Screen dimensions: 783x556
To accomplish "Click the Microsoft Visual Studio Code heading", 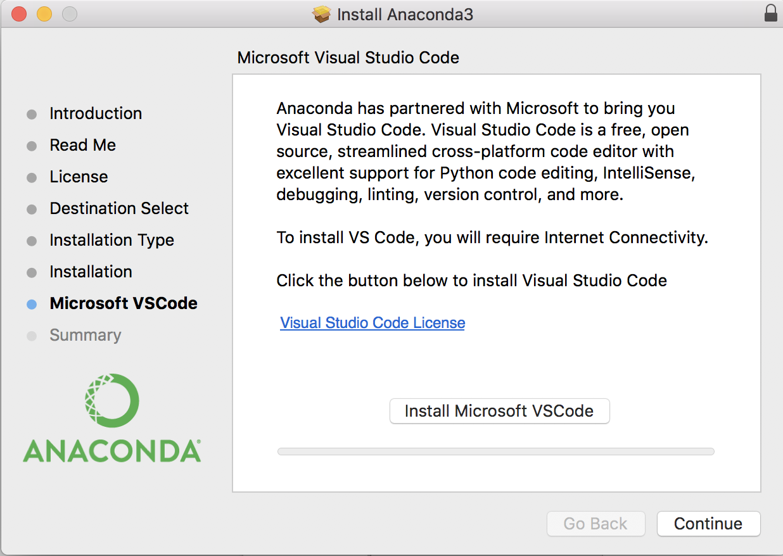I will coord(348,58).
